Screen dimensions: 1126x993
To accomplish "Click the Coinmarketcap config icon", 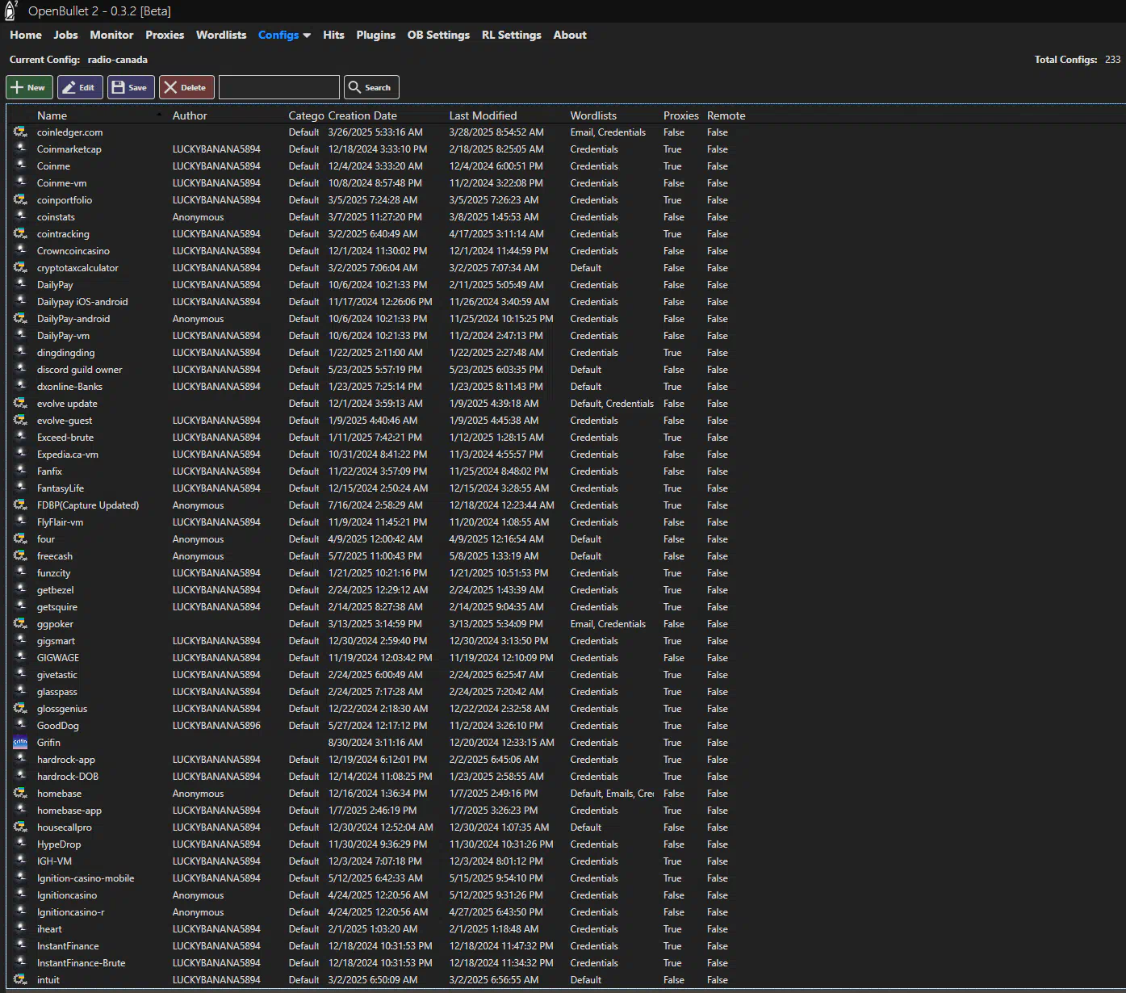I will pos(20,149).
